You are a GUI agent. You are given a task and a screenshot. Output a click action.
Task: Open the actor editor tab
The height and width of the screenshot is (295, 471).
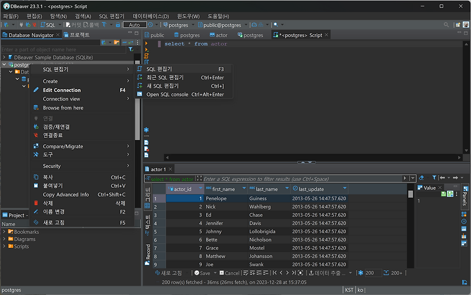click(218, 35)
